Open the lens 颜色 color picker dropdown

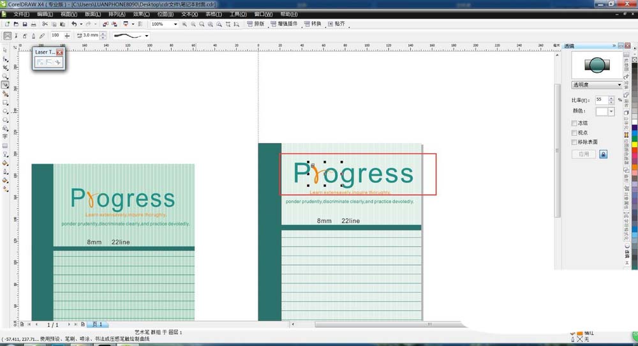coord(611,111)
